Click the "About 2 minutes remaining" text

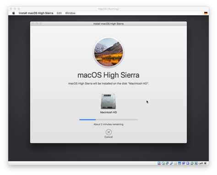108,124
